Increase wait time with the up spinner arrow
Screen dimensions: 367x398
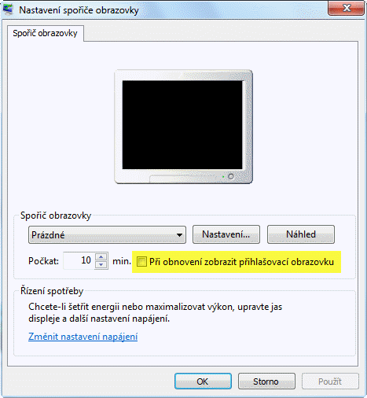coord(101,256)
